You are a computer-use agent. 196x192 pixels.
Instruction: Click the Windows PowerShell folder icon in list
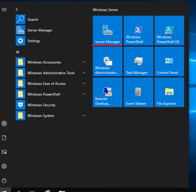[x=20, y=94]
